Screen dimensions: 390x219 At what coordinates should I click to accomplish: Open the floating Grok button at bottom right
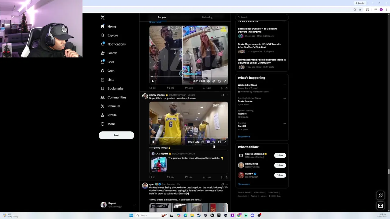(x=381, y=196)
